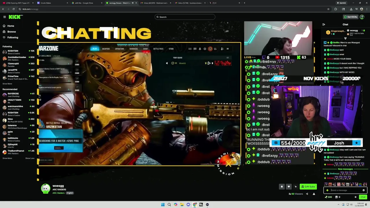Reload the page

14,9
